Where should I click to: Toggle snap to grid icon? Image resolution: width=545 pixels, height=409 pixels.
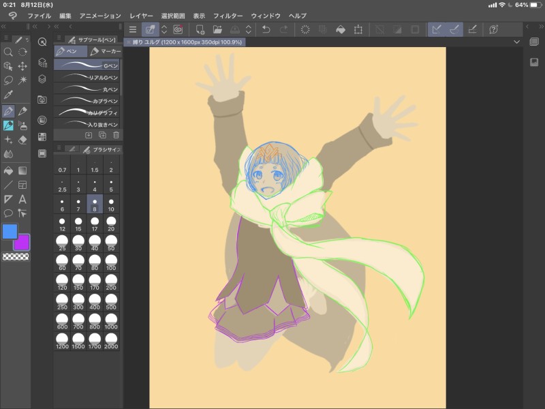[x=473, y=29]
